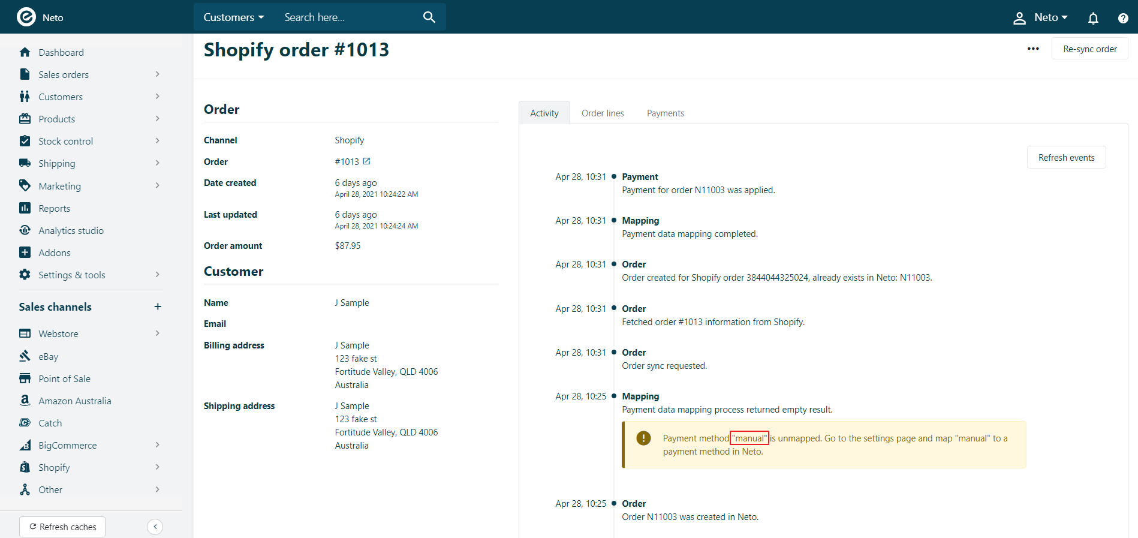
Task: Click the Order amount value $87.95
Action: [x=348, y=246]
